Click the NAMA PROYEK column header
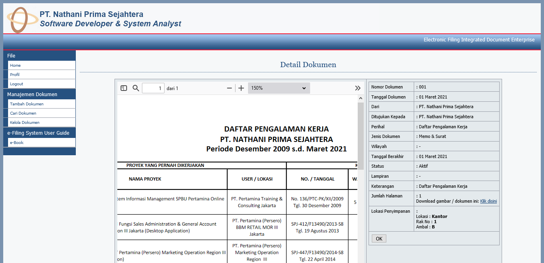The width and height of the screenshot is (544, 263). pyautogui.click(x=145, y=179)
